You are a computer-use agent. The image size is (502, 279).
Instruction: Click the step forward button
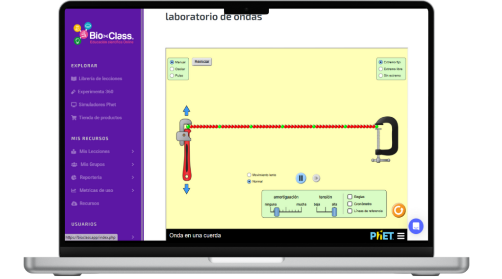pyautogui.click(x=317, y=178)
